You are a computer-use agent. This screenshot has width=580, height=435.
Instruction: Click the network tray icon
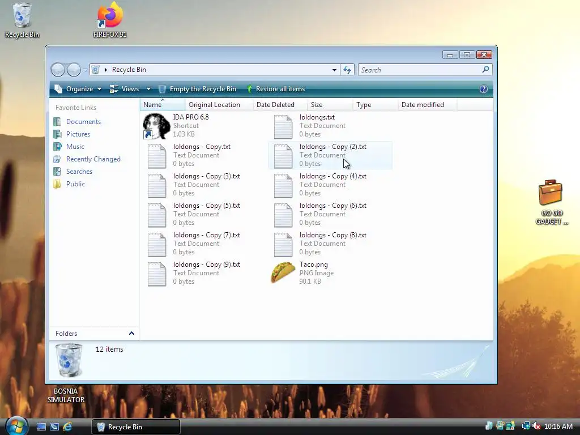point(526,426)
